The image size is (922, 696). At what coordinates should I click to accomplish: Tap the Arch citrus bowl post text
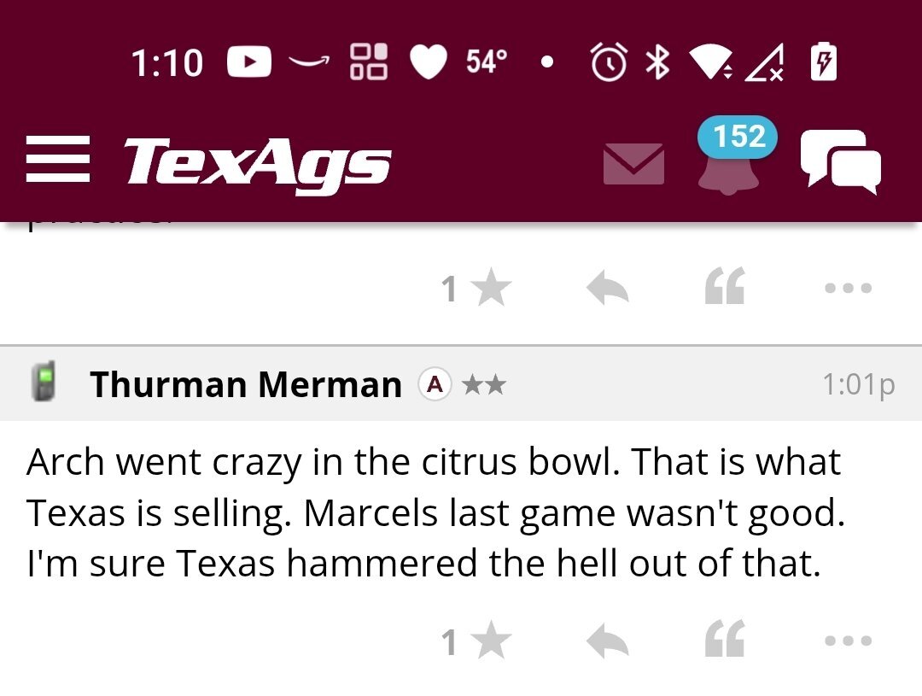(435, 512)
